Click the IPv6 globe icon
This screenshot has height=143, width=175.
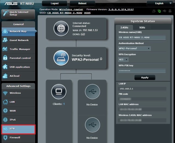[5, 119]
